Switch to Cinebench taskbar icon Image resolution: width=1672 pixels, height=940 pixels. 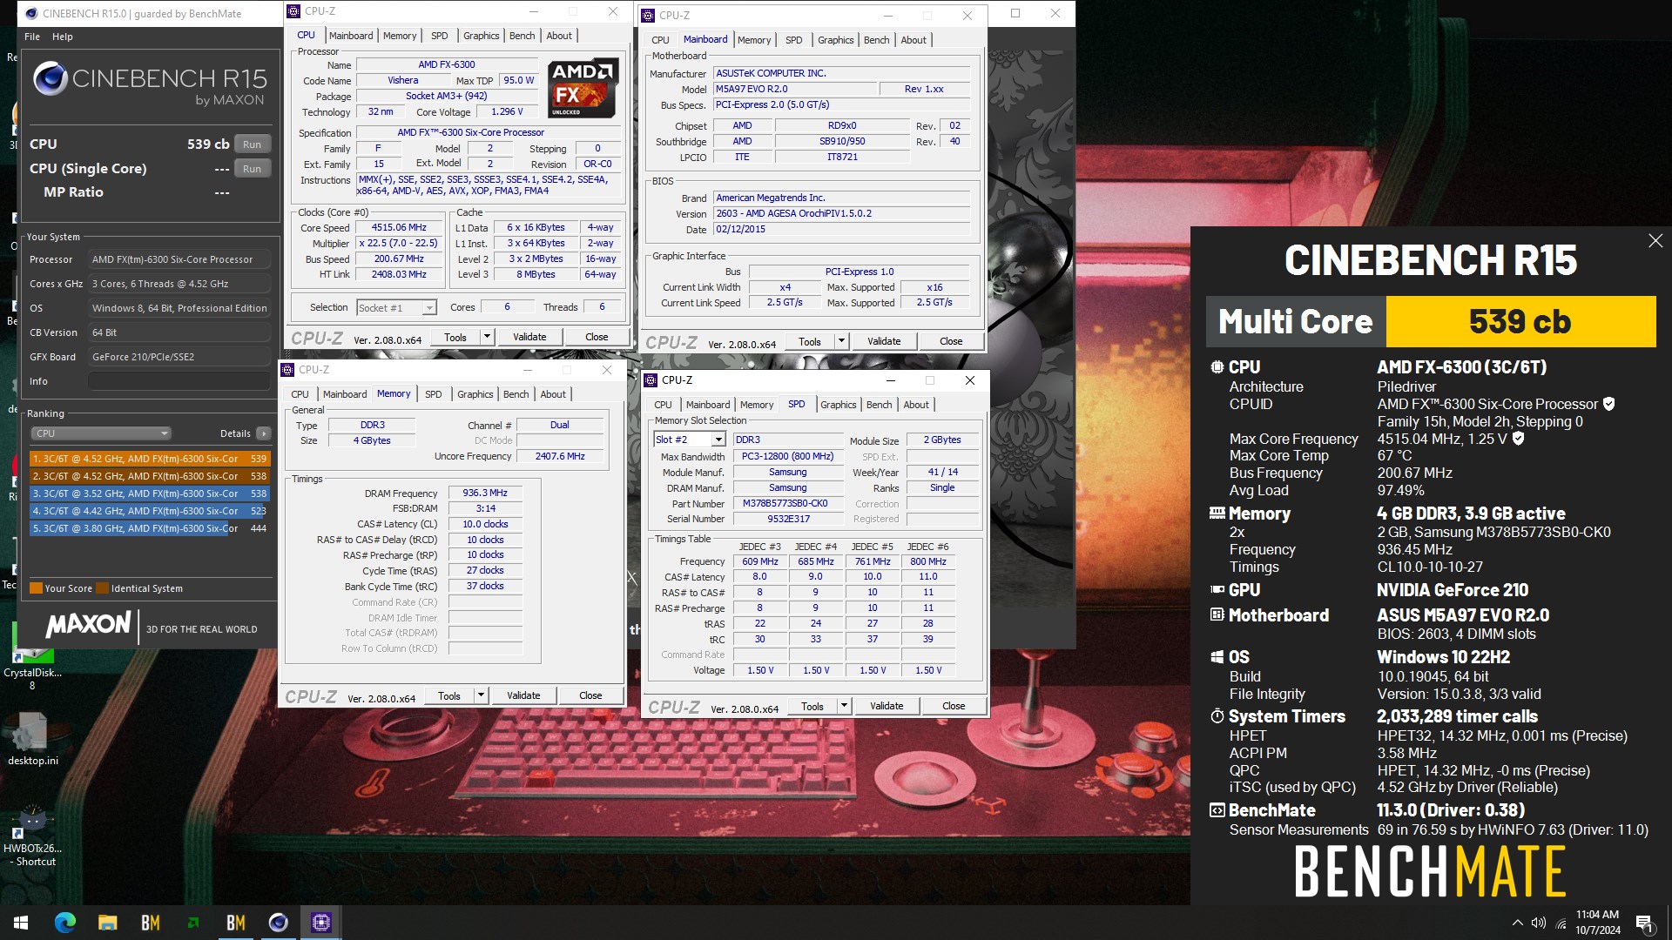pos(279,923)
